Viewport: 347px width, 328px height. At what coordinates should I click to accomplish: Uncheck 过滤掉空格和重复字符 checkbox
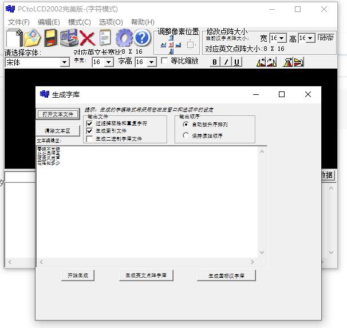(x=89, y=123)
